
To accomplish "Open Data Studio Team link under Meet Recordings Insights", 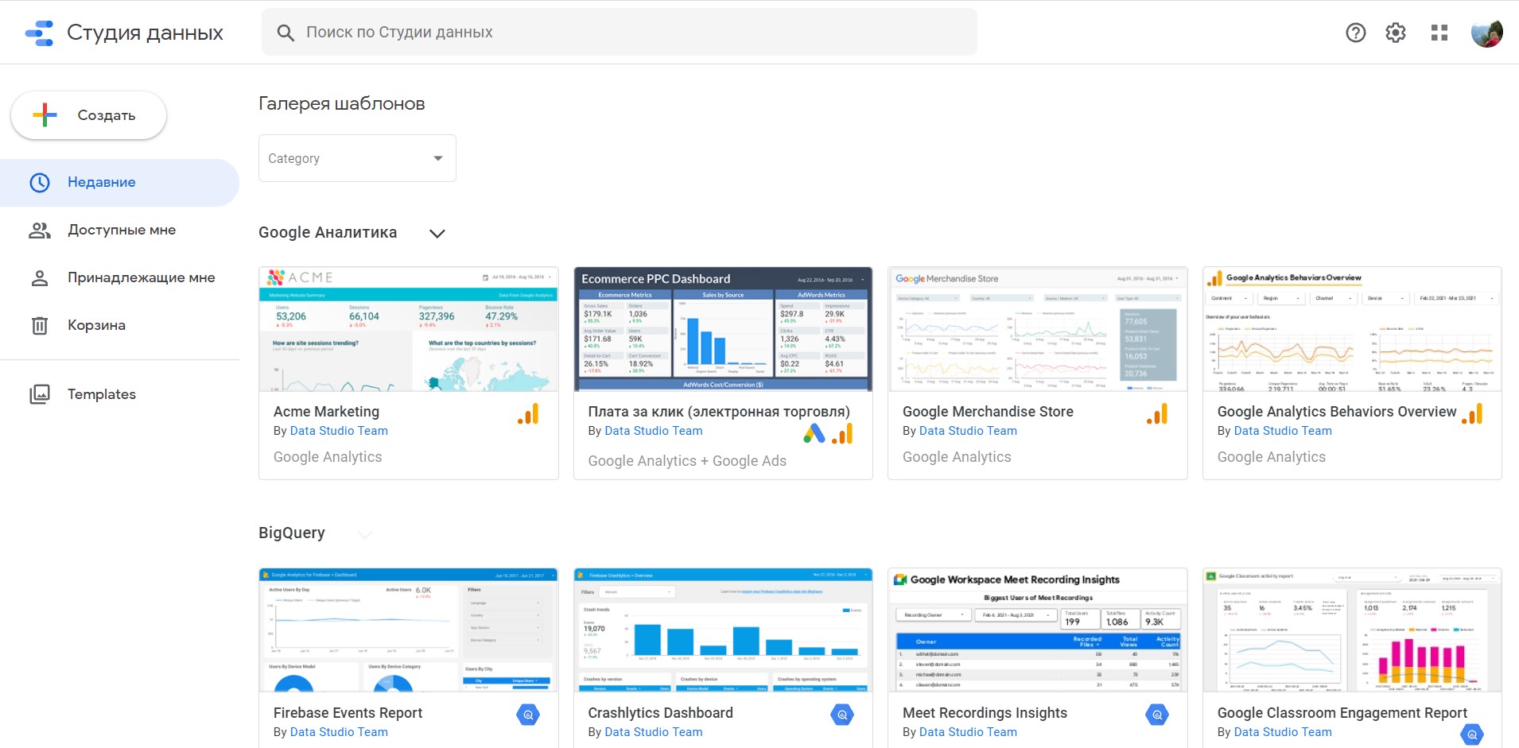I will click(x=968, y=732).
